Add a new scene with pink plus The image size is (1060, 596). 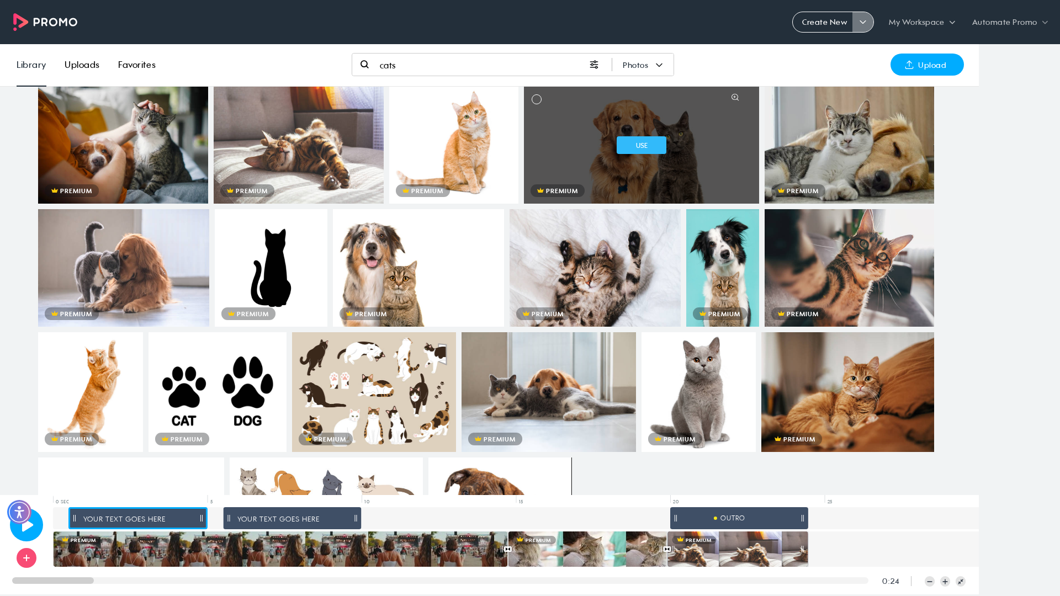click(x=26, y=558)
